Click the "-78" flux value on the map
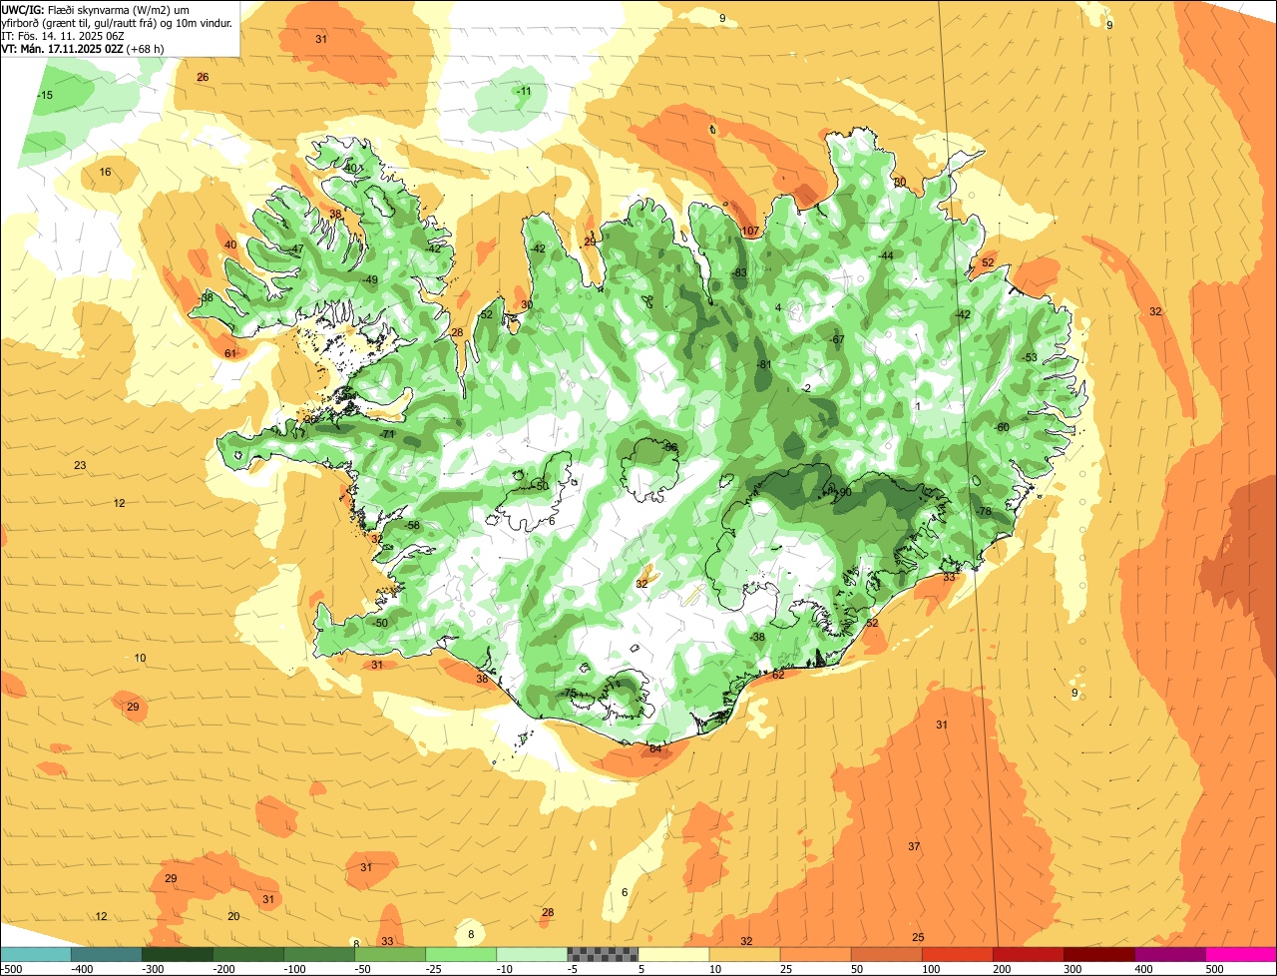The height and width of the screenshot is (976, 1277). [984, 512]
